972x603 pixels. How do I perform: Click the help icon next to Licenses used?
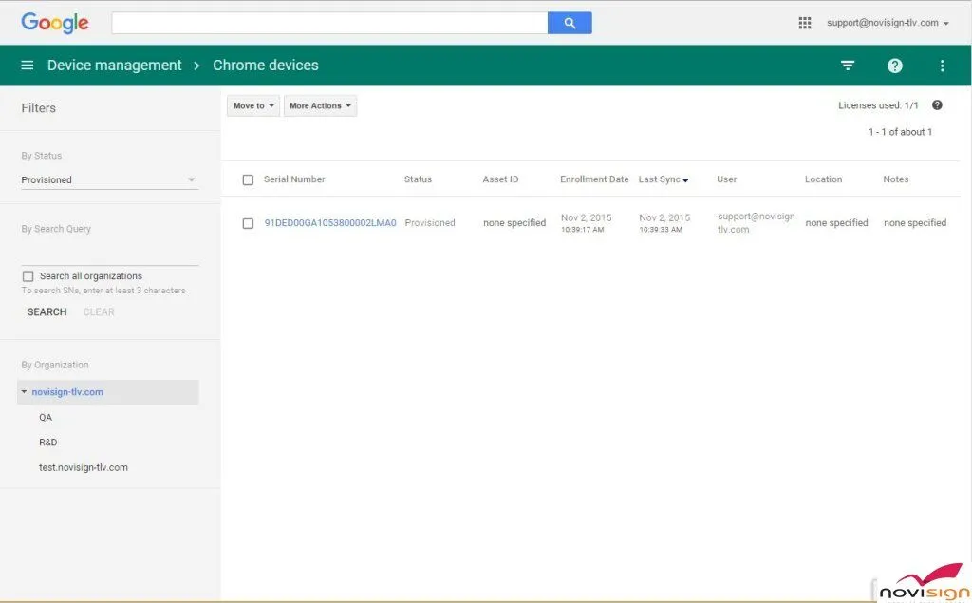[937, 104]
